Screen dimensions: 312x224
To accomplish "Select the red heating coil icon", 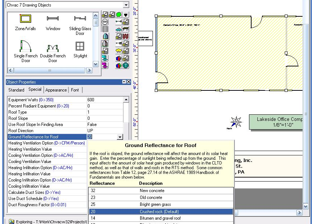I will (126, 36).
